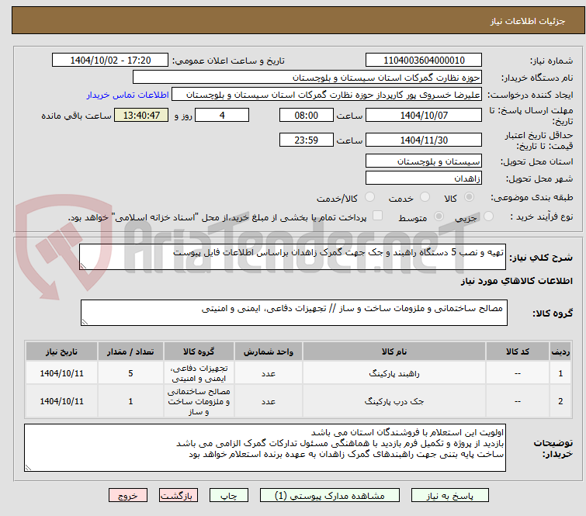The height and width of the screenshot is (516, 586).
Task: Click the price validity date 1404/11/30
Action: click(x=424, y=140)
